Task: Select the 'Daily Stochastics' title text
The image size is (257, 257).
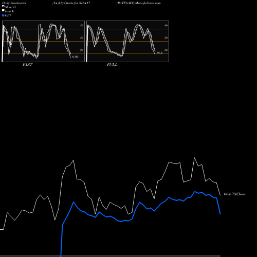Action: pos(14,3)
